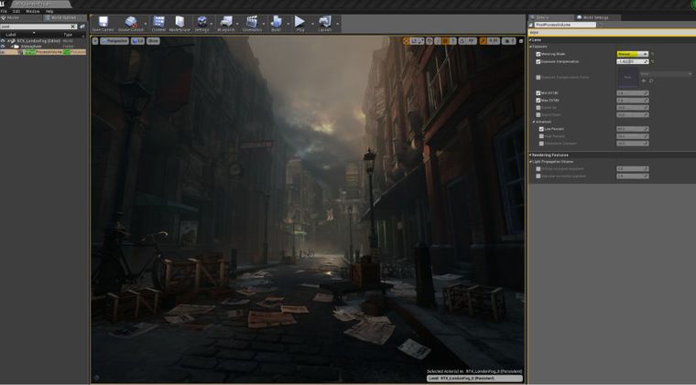Reset Metering Mode to default arrow

[652, 54]
